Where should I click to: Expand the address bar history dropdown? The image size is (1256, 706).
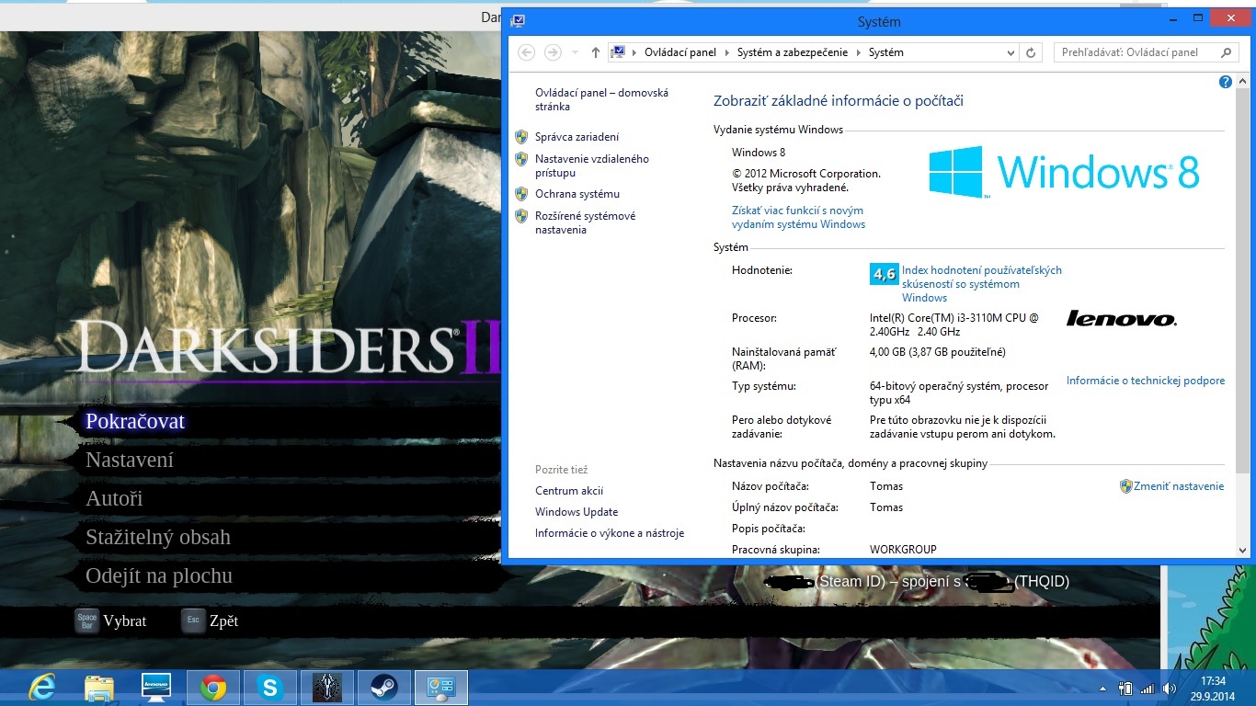point(1011,52)
